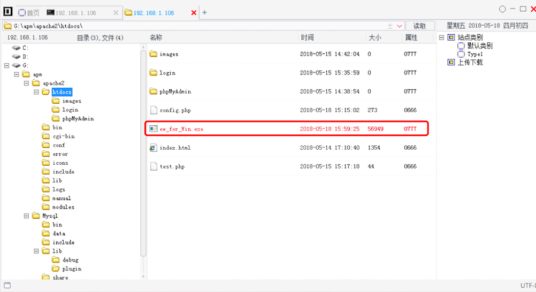Image resolution: width=536 pixels, height=292 pixels.
Task: Select index.html browser file icon
Action: point(153,148)
